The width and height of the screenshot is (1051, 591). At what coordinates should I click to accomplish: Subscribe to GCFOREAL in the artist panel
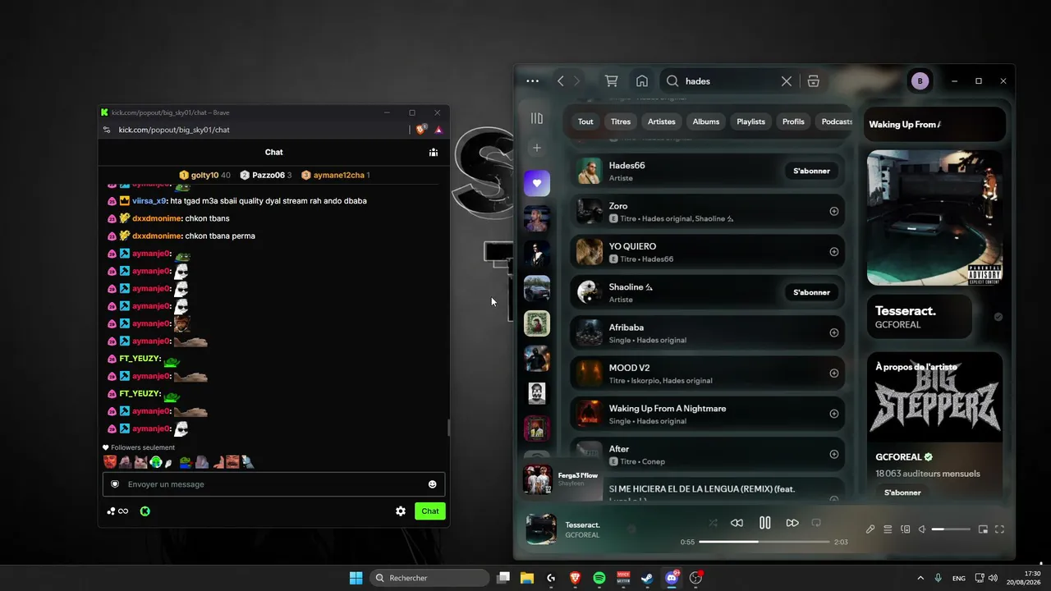coord(902,492)
